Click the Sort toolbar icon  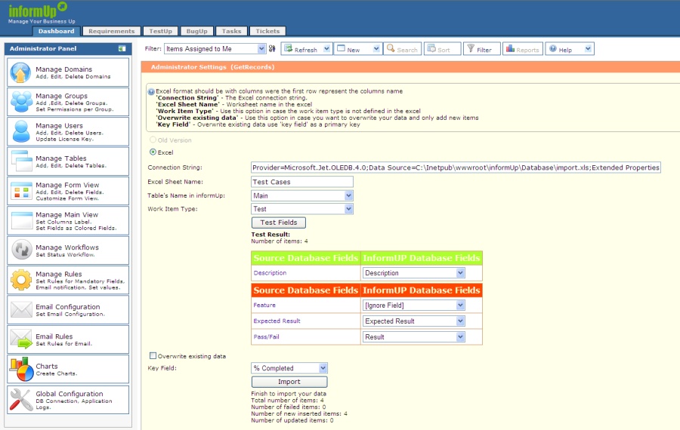(x=431, y=48)
